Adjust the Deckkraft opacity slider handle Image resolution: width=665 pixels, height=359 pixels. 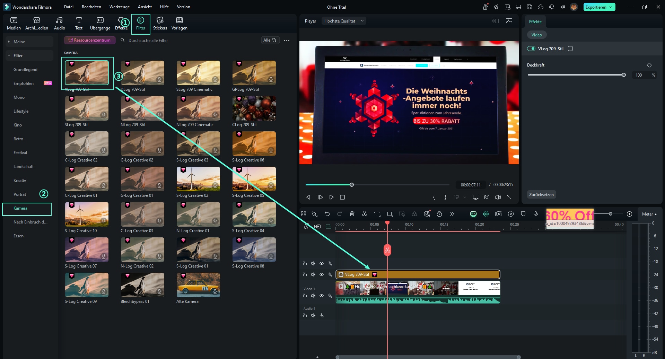pos(624,75)
